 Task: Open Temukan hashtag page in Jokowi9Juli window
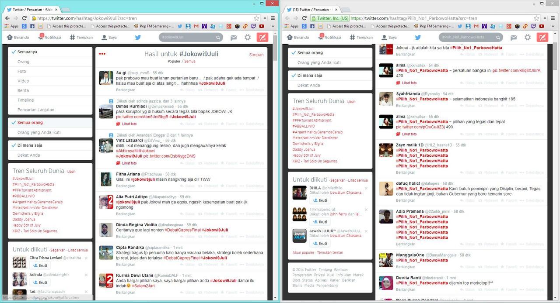tap(81, 38)
